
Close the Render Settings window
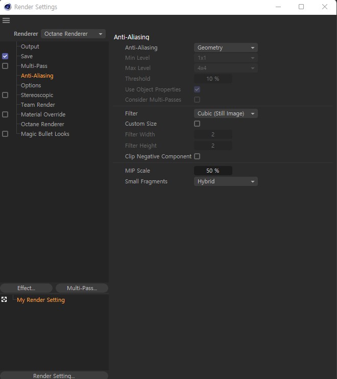(325, 7)
